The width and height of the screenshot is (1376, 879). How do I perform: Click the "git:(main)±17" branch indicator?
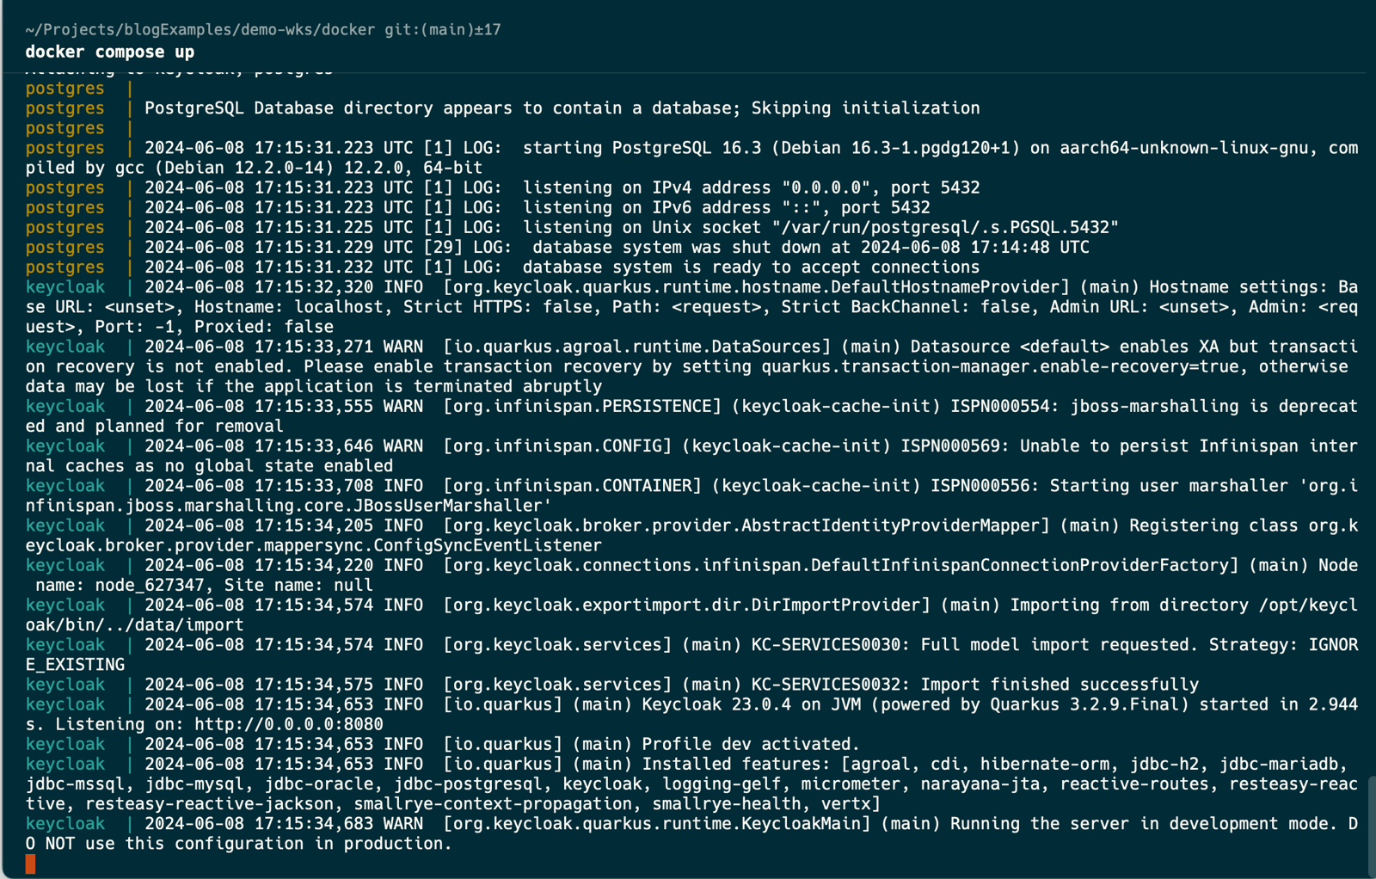443,30
